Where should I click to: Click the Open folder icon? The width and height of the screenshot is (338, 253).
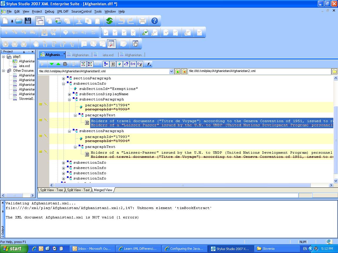(19, 21)
